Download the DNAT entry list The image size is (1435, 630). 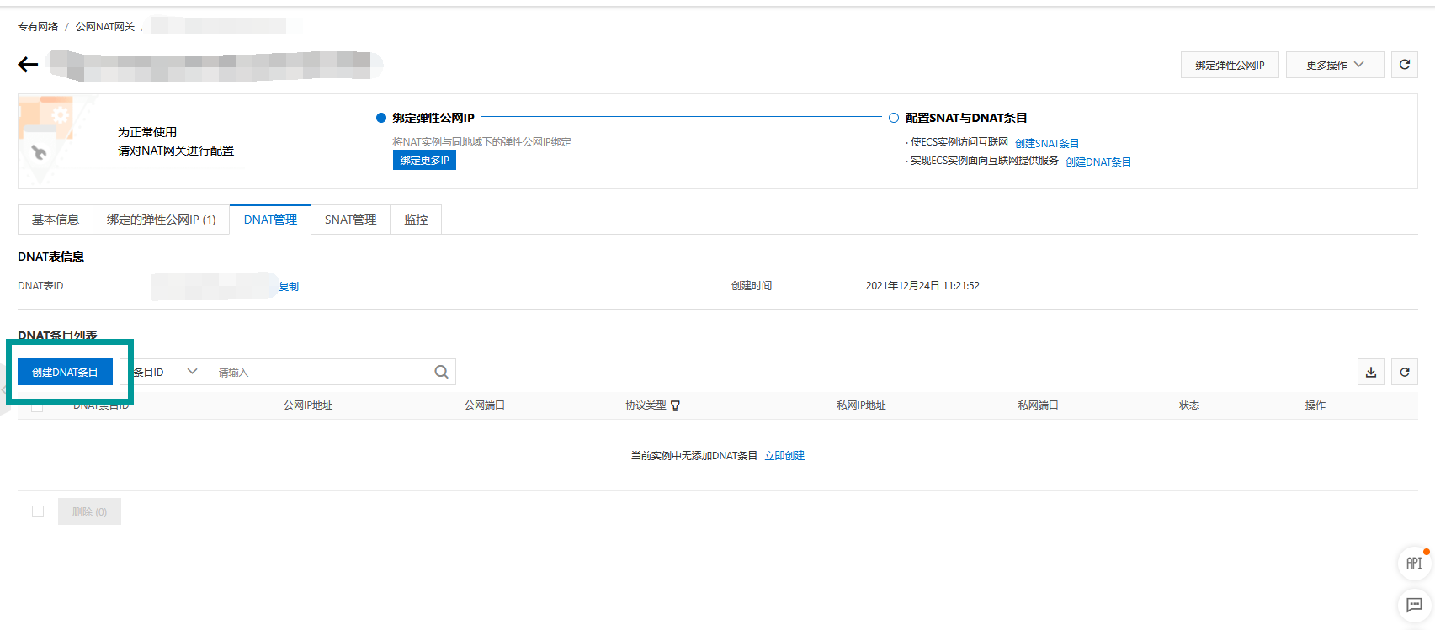click(1370, 372)
